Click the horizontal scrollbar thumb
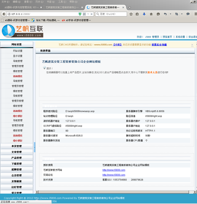The width and height of the screenshot is (197, 204). tap(114, 192)
